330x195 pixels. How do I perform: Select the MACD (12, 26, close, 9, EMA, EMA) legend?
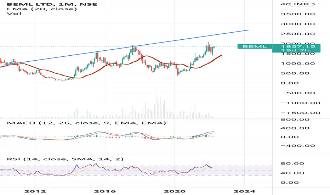click(x=86, y=123)
